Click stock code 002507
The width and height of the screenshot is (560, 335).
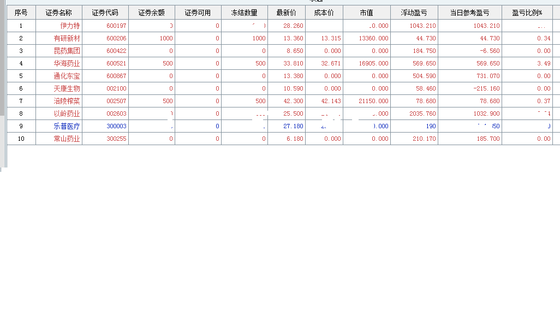[x=116, y=101]
